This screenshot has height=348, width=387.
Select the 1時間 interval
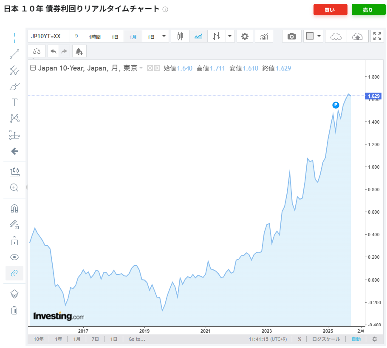(95, 37)
